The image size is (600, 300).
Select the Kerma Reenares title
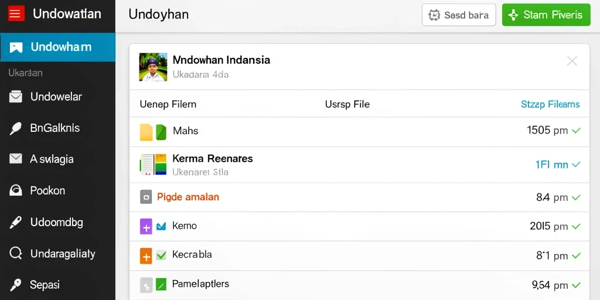tap(213, 158)
